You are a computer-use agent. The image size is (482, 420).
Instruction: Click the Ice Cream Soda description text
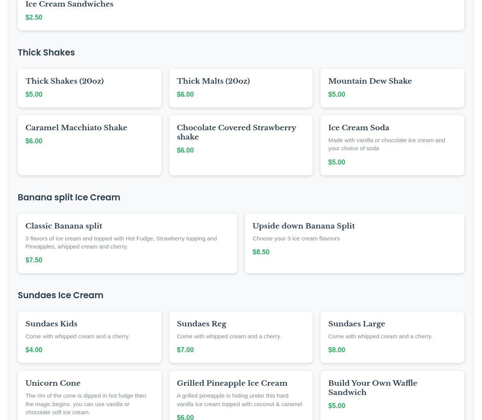pyautogui.click(x=386, y=144)
